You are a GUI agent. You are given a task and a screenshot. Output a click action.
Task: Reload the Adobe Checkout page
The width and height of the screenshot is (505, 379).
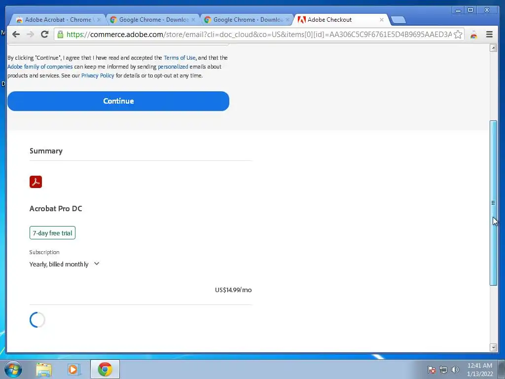(44, 34)
